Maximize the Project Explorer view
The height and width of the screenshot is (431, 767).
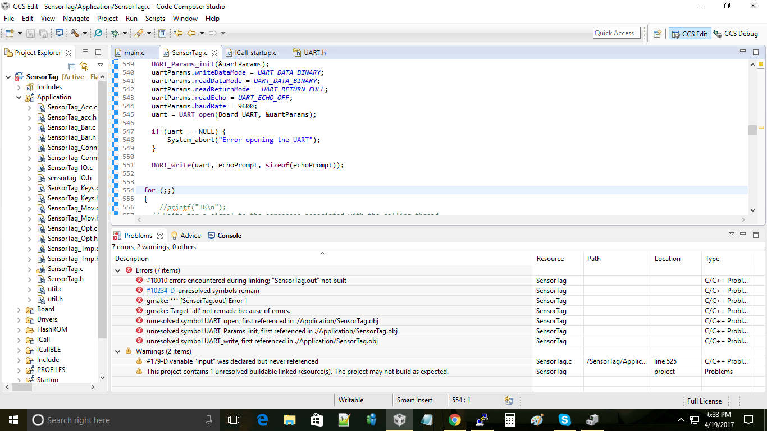click(98, 52)
